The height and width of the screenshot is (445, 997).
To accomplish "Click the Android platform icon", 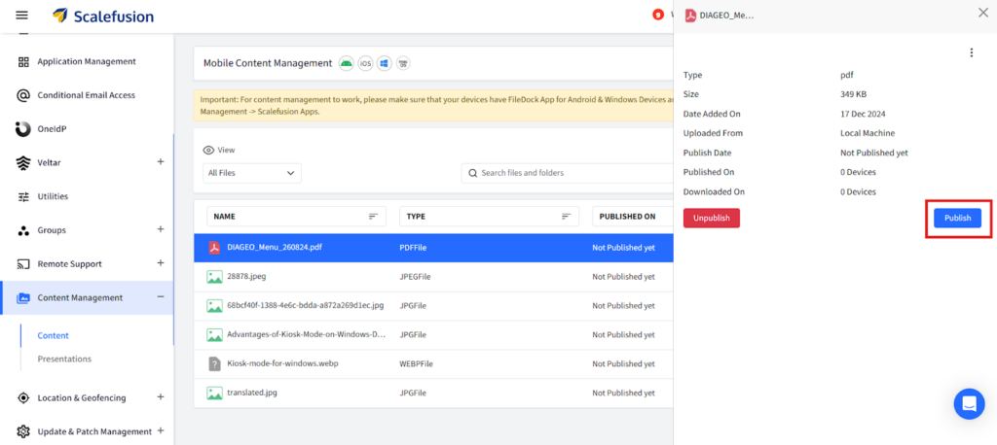I will (346, 63).
